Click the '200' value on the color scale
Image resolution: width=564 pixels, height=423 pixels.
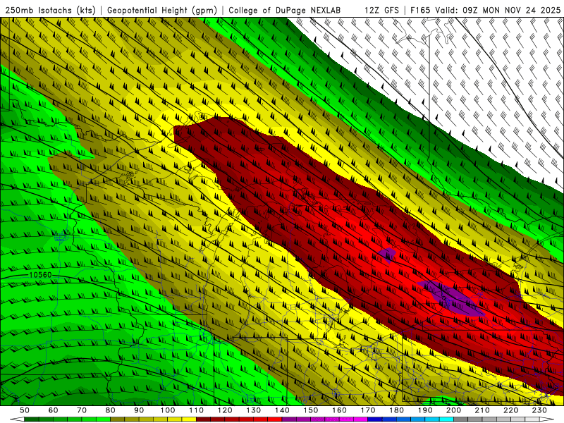(454, 410)
